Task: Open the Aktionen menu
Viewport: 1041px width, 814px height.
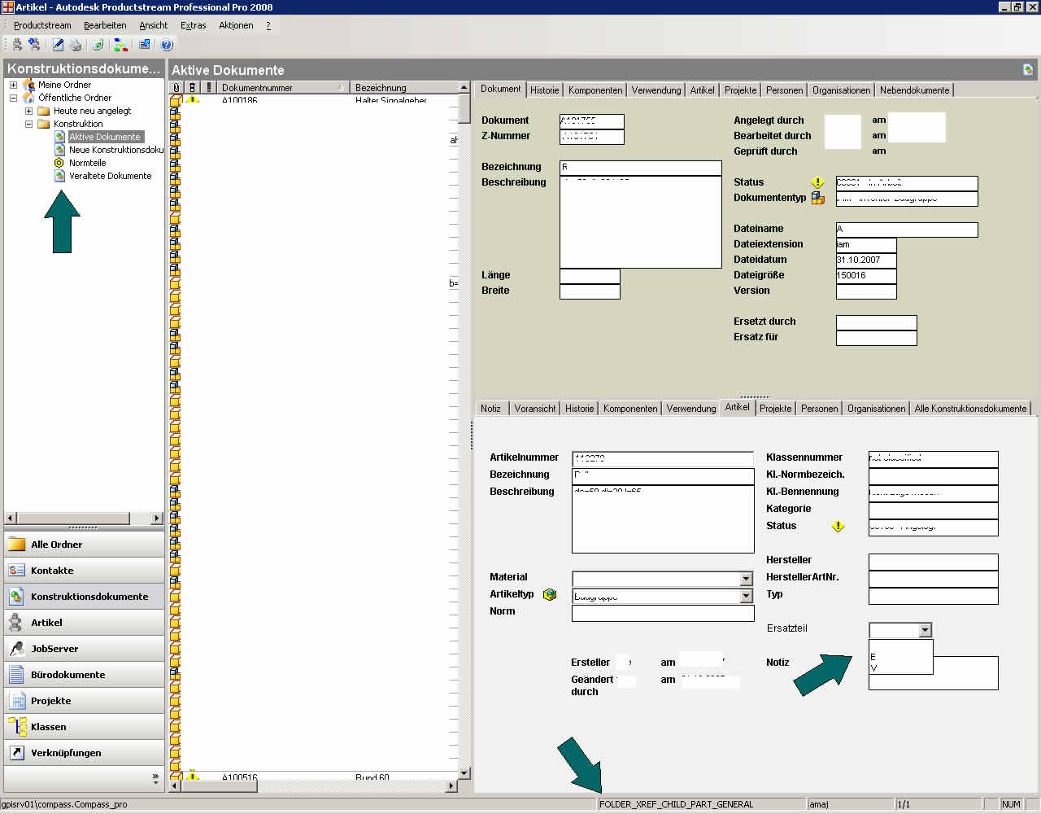Action: click(236, 25)
